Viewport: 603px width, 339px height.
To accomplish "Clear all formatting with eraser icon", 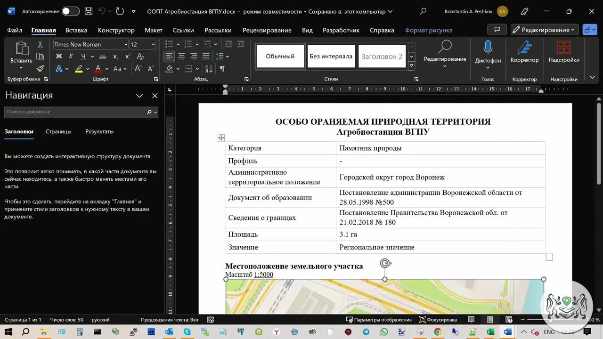I will [140, 56].
